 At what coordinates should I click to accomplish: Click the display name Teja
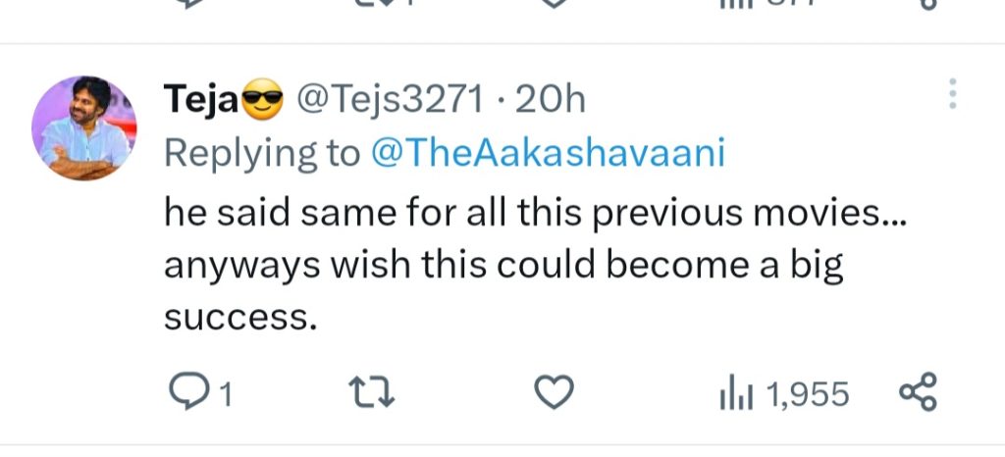(193, 97)
